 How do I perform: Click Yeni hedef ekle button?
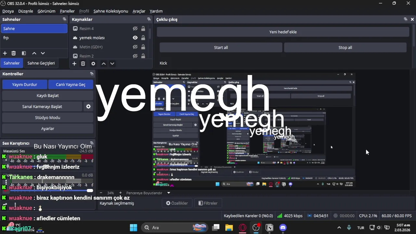pos(283,32)
